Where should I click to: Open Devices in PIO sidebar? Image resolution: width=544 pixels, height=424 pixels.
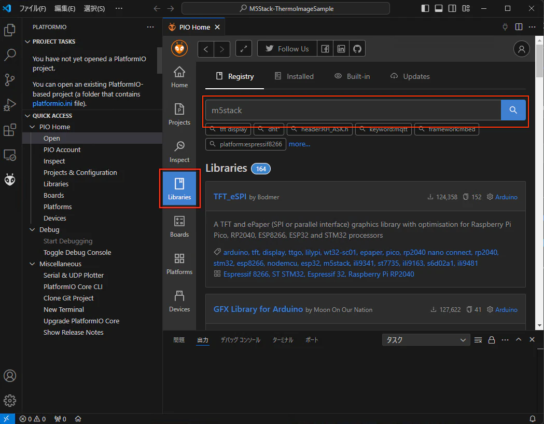(179, 301)
